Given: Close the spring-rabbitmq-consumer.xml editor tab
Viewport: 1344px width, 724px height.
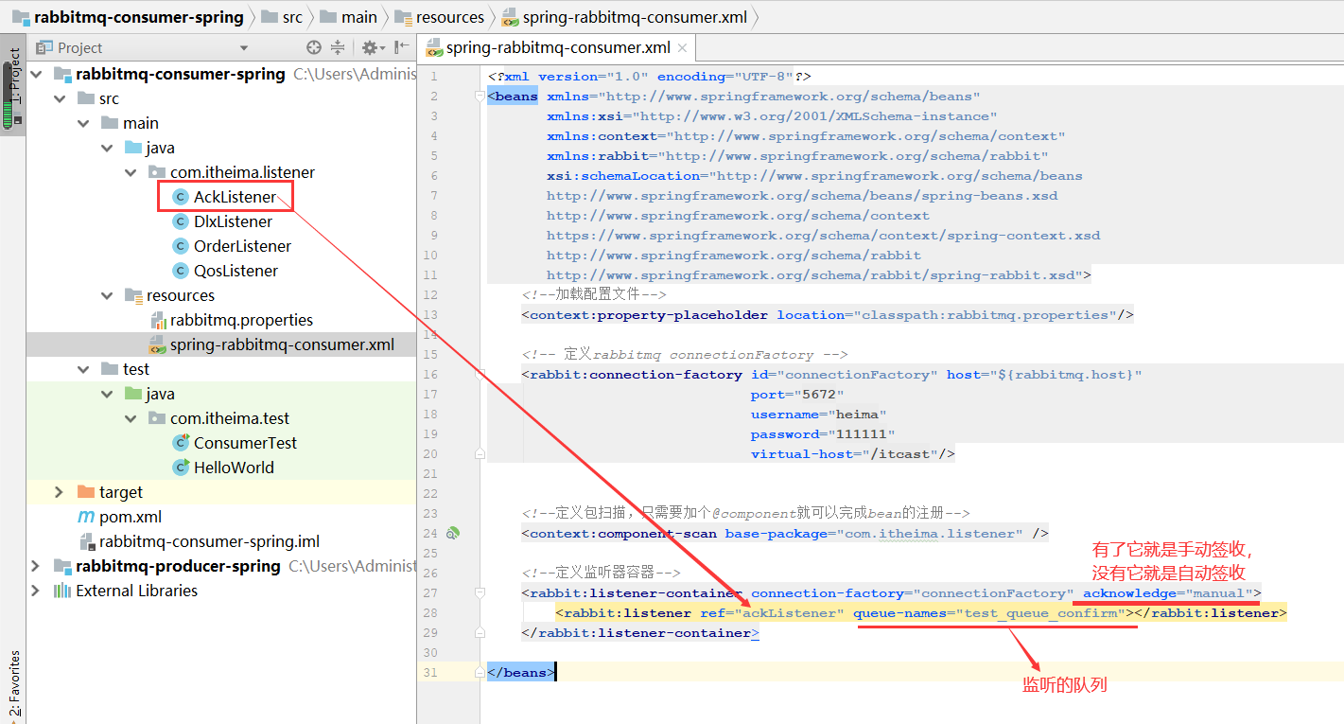Looking at the screenshot, I should coord(683,48).
